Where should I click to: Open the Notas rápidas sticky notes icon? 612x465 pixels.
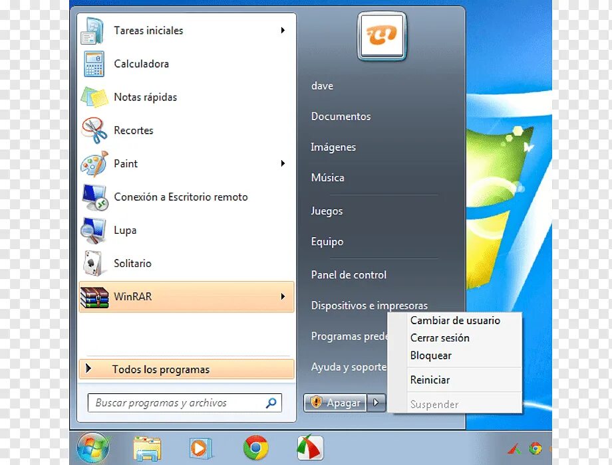pos(94,98)
